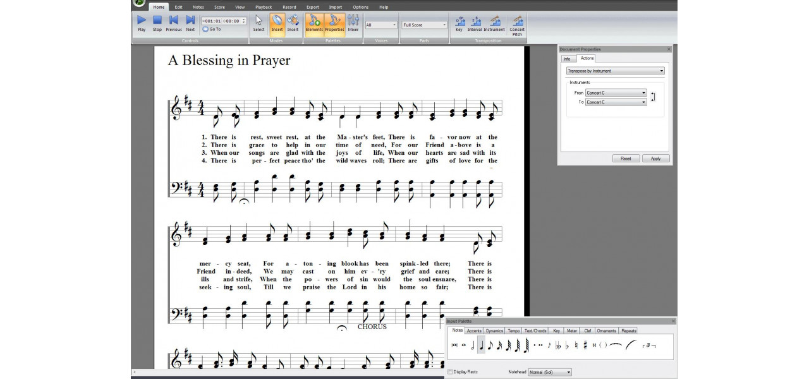Image resolution: width=809 pixels, height=379 pixels.
Task: Swap the From and To instruments
Action: [x=653, y=97]
